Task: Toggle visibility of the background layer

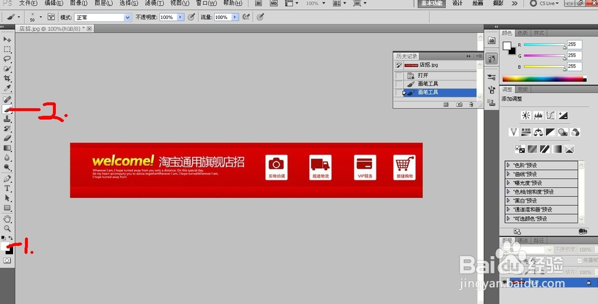Action: (x=505, y=283)
